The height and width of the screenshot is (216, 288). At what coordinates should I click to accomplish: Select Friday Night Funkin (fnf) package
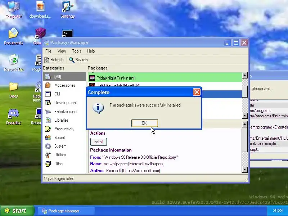pos(165,78)
